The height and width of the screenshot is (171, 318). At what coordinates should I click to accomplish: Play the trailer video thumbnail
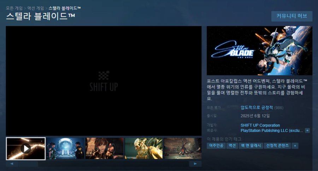[26, 148]
